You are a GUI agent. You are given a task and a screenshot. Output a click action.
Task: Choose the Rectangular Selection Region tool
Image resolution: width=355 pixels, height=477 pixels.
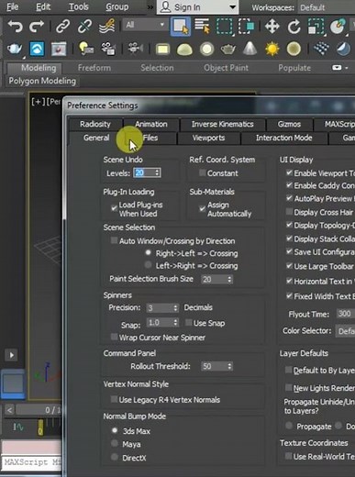(x=225, y=27)
